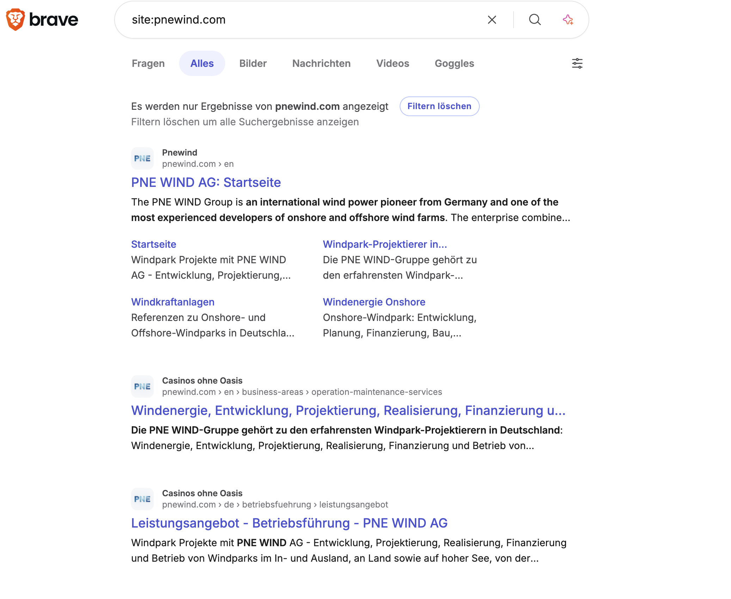
Task: Switch to the Bilder tab
Action: coord(253,63)
